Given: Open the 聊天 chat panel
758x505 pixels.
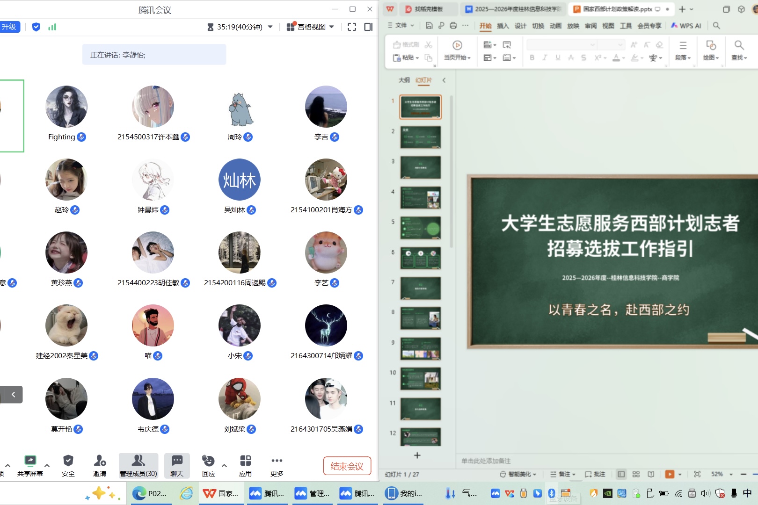Looking at the screenshot, I should (x=177, y=466).
